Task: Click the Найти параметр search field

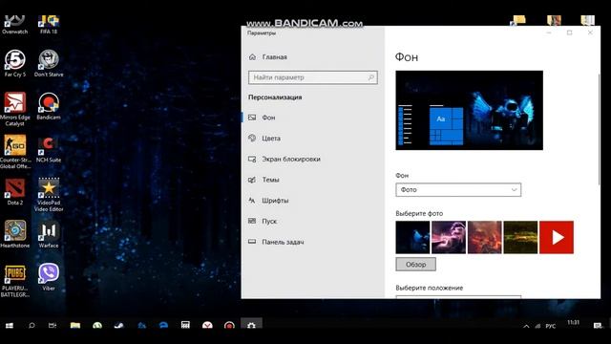Action: click(313, 77)
